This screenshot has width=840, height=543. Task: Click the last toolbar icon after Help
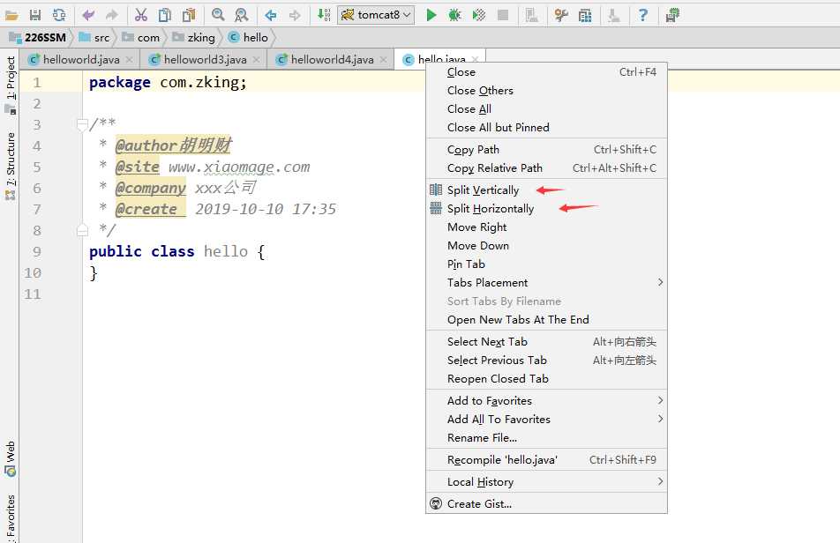pos(672,15)
